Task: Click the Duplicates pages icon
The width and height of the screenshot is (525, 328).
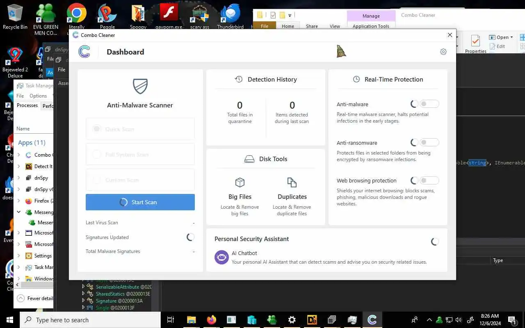Action: point(292,182)
